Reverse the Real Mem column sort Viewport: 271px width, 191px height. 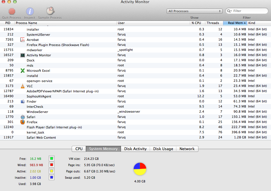tap(235, 23)
